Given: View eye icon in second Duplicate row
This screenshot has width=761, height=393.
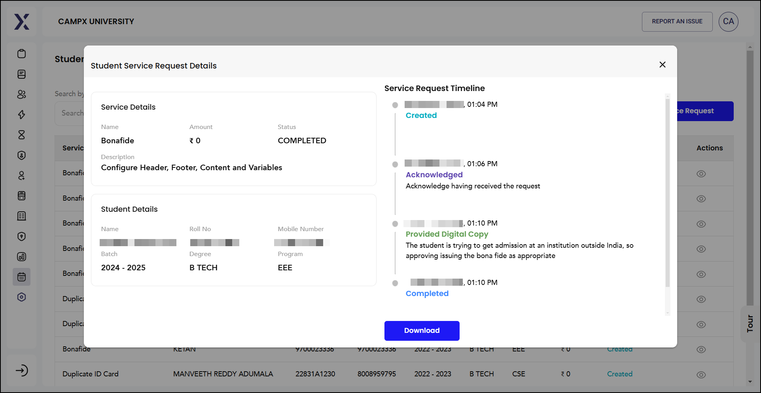Looking at the screenshot, I should click(x=701, y=325).
